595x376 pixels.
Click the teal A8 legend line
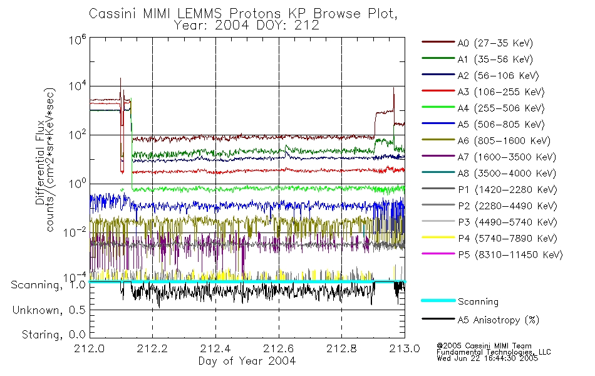pyautogui.click(x=438, y=172)
